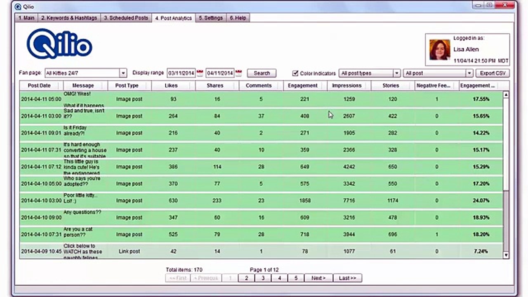Go to page 4

[279, 278]
